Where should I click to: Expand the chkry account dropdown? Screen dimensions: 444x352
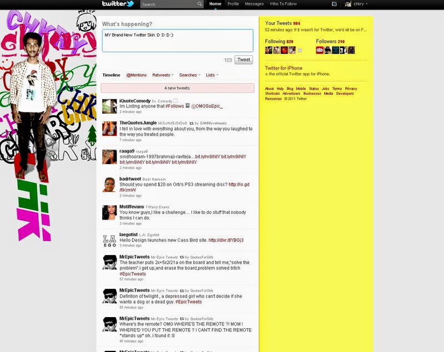(x=367, y=4)
